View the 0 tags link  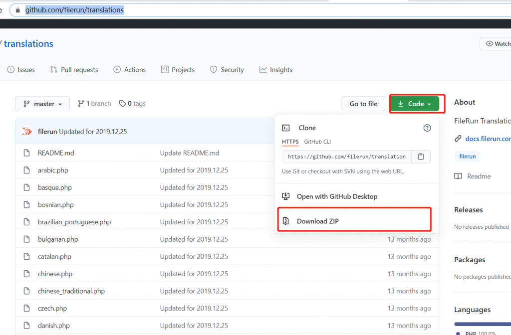(x=132, y=104)
